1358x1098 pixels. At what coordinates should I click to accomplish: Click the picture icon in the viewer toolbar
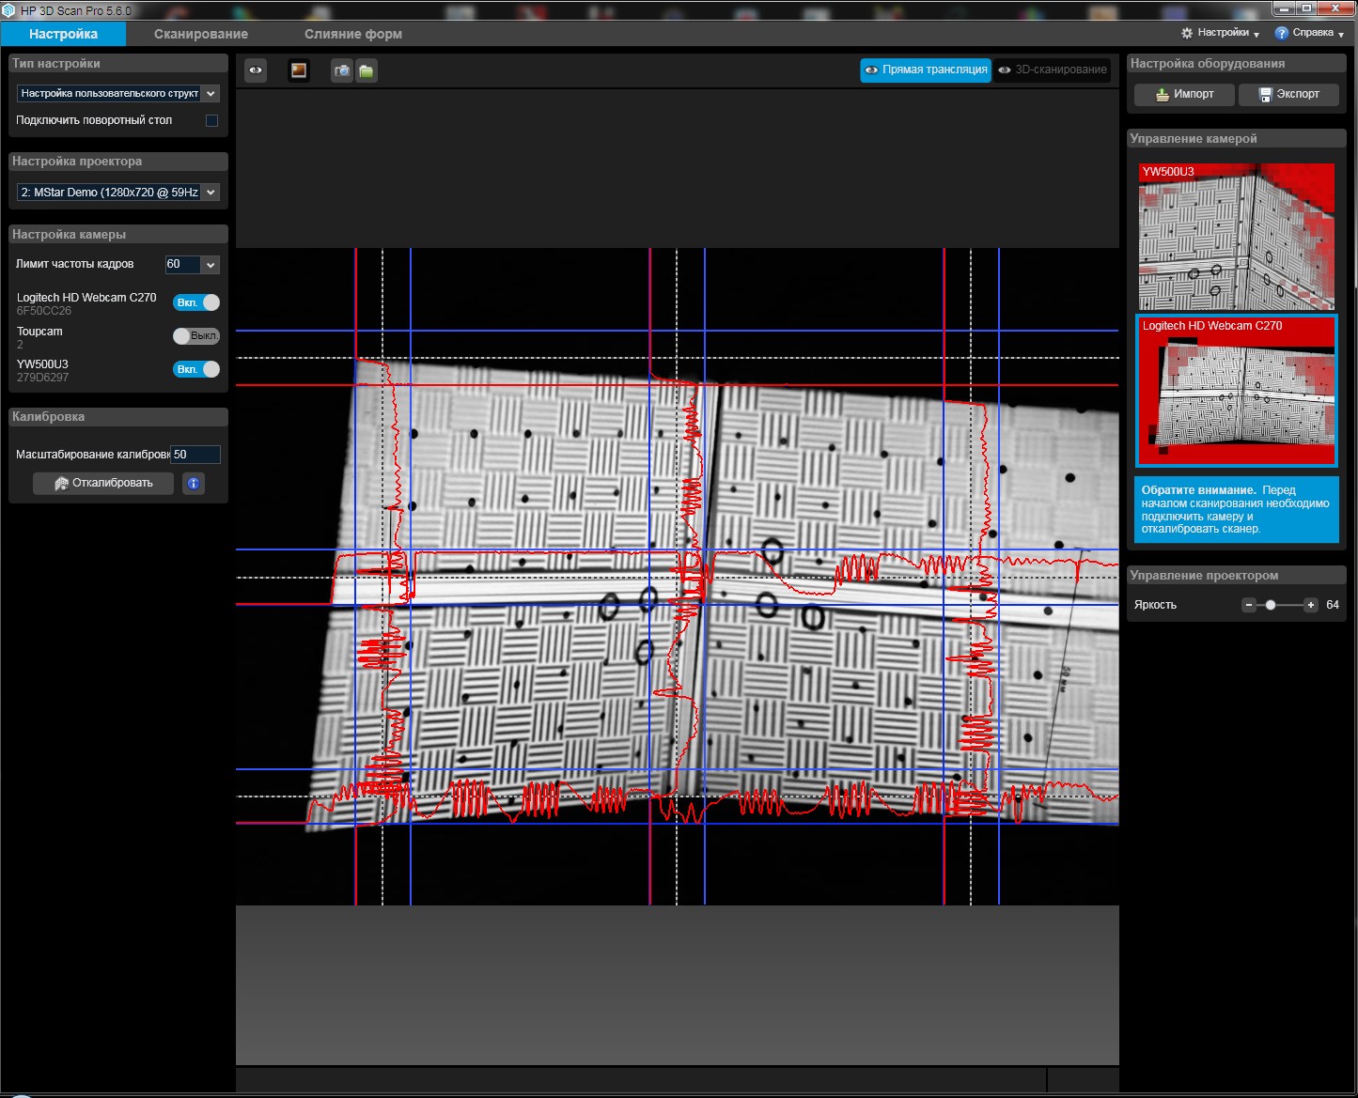[299, 70]
